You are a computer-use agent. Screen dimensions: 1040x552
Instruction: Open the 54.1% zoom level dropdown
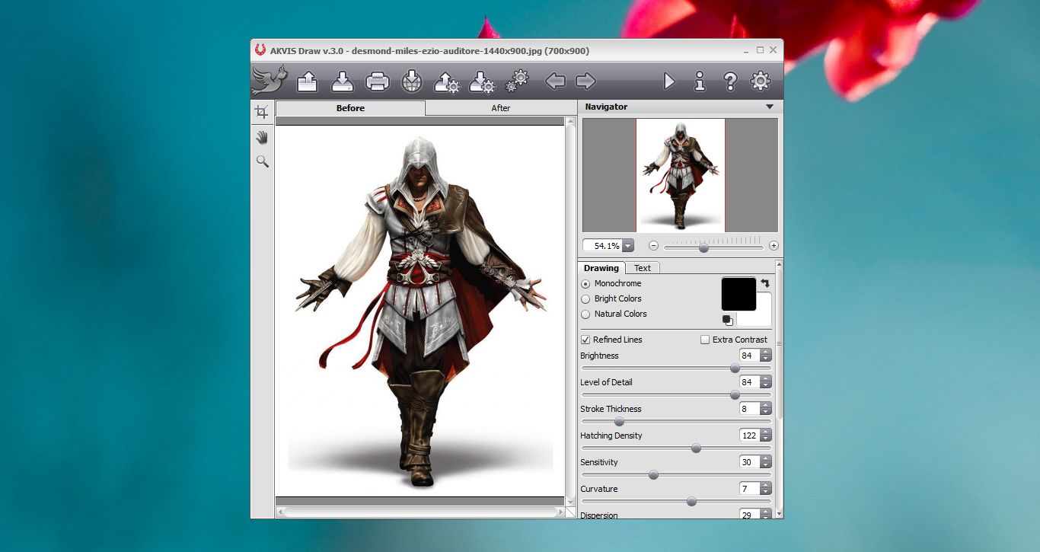click(628, 246)
